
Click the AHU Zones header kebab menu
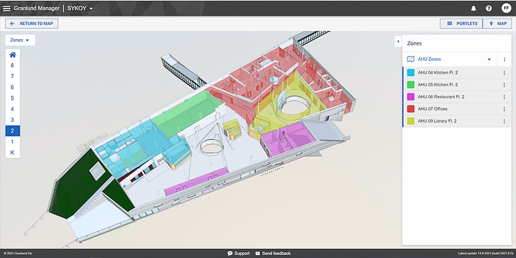pos(504,59)
